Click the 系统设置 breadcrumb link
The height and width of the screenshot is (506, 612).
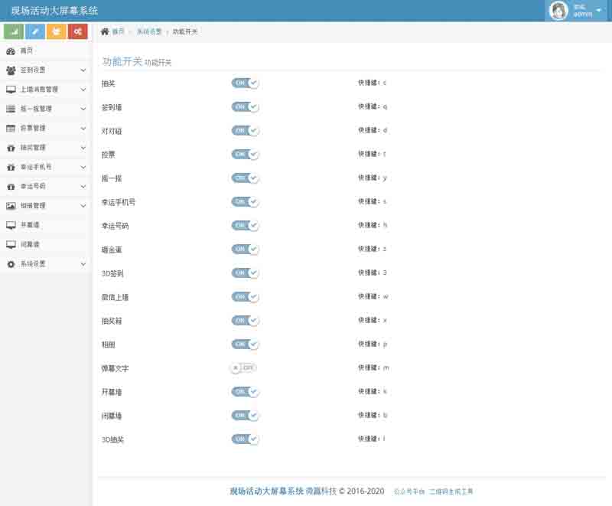tap(149, 32)
